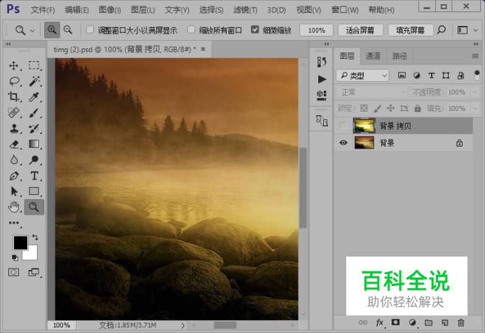The width and height of the screenshot is (485, 333).
Task: Open the 滤镜 menu
Action: pos(245,10)
